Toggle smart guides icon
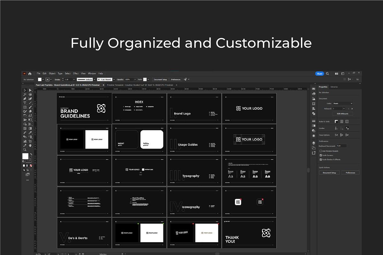The image size is (383, 255). pos(347,128)
